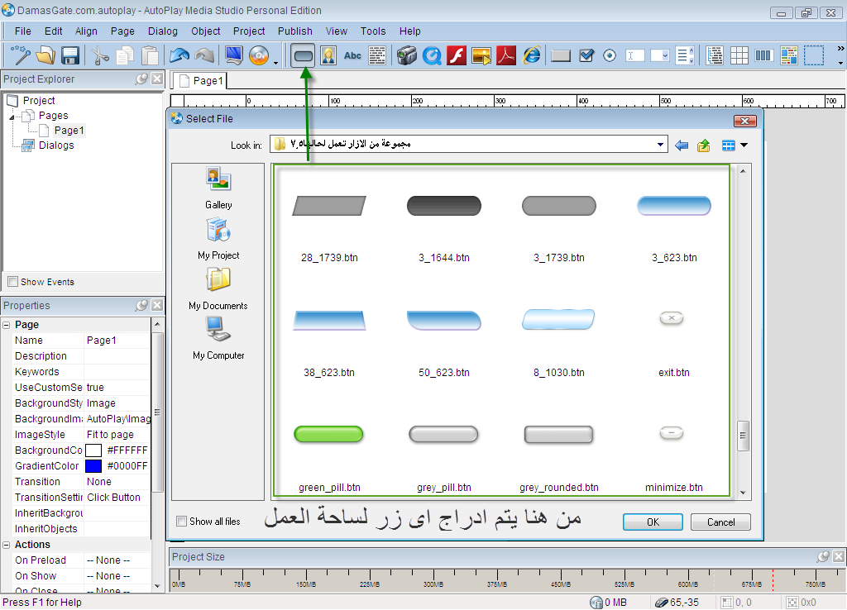Open the Publish menu
This screenshot has width=847, height=610.
295,31
